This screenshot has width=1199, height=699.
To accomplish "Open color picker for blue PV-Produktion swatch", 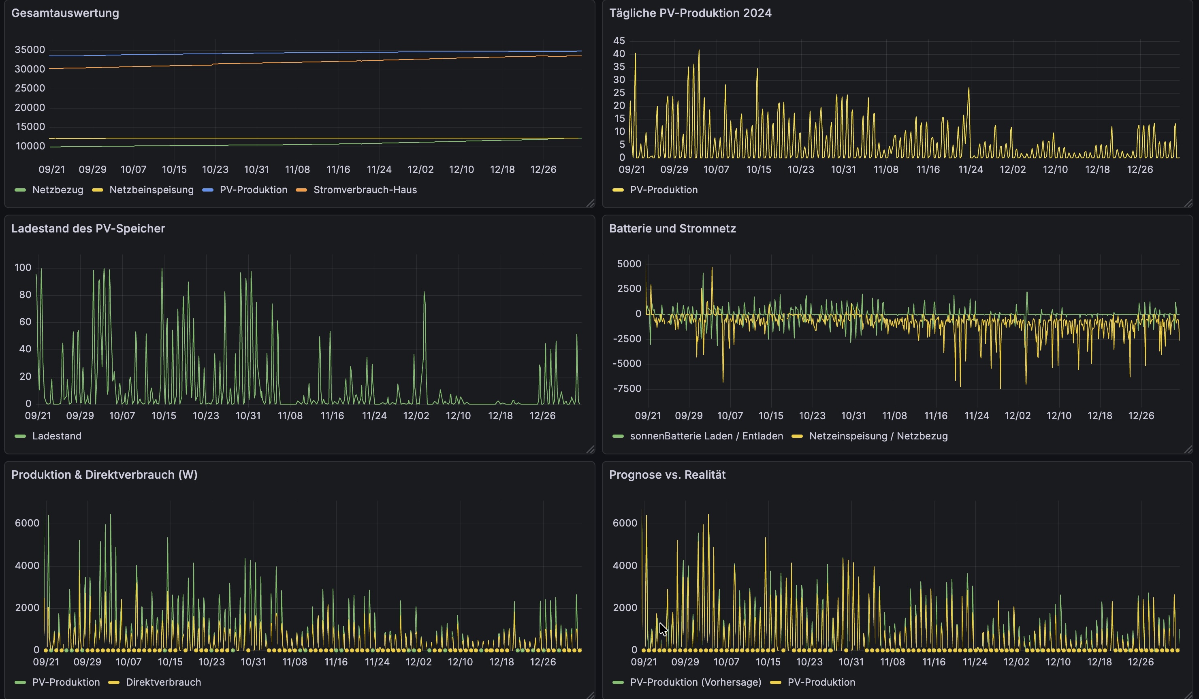I will coord(207,190).
